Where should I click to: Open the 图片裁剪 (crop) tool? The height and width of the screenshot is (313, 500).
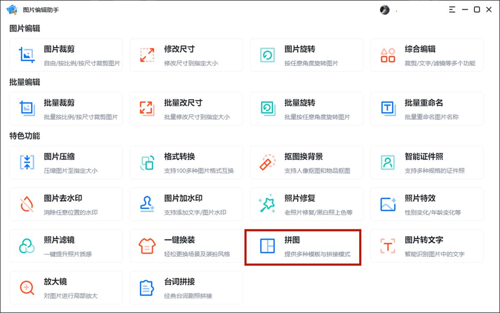(x=66, y=55)
